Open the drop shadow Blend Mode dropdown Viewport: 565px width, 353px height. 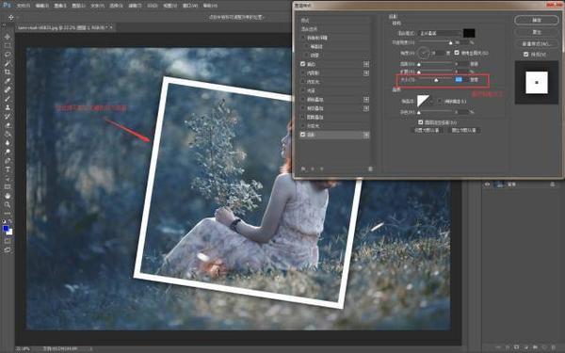coord(440,33)
